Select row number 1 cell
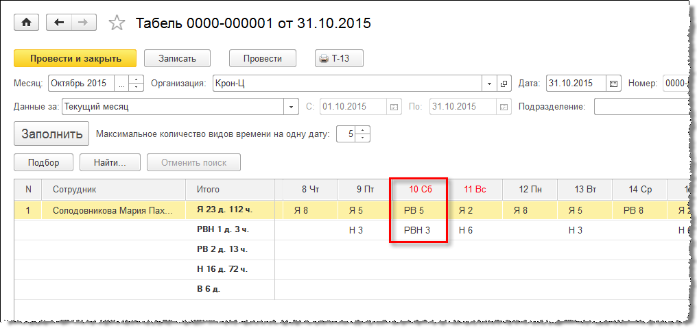This screenshot has height=328, width=697. (x=28, y=210)
